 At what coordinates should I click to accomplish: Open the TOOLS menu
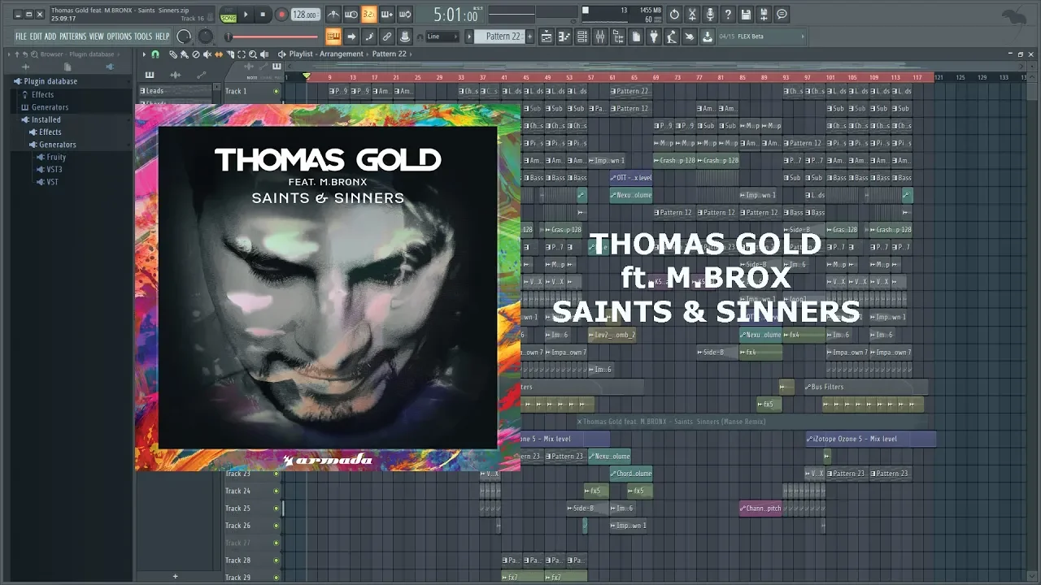click(x=143, y=37)
